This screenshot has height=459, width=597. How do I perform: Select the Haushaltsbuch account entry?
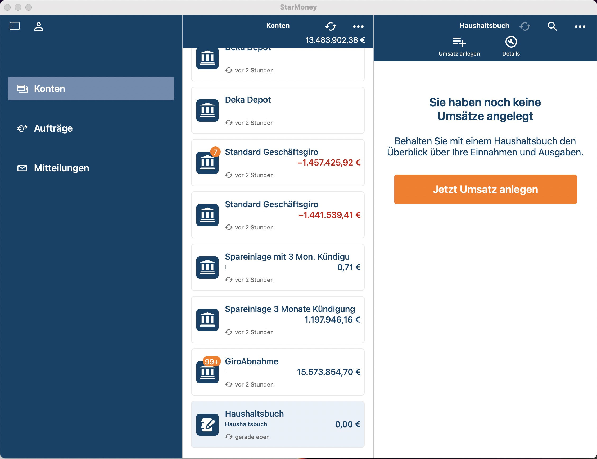point(277,424)
